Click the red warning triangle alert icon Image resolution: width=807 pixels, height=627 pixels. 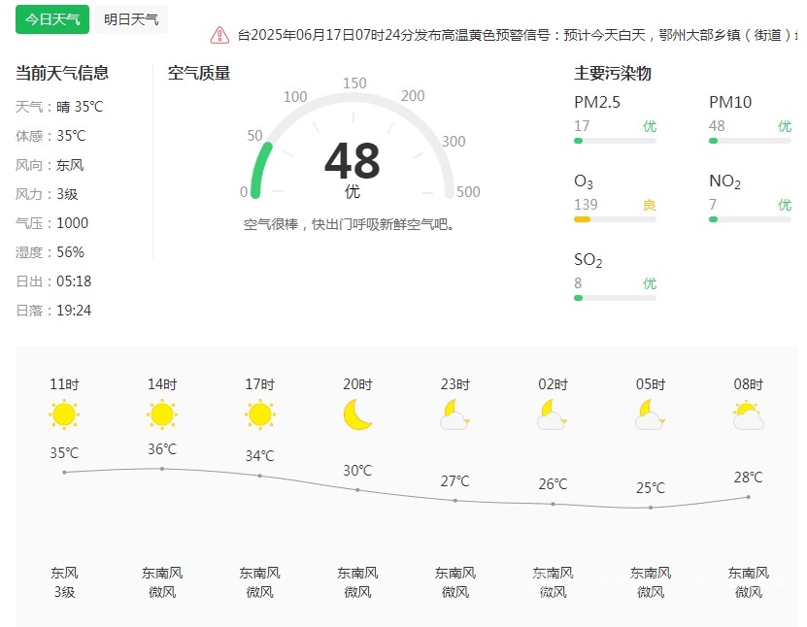pos(219,35)
